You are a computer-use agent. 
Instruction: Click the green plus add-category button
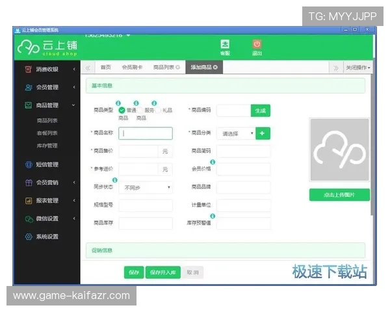(x=263, y=133)
